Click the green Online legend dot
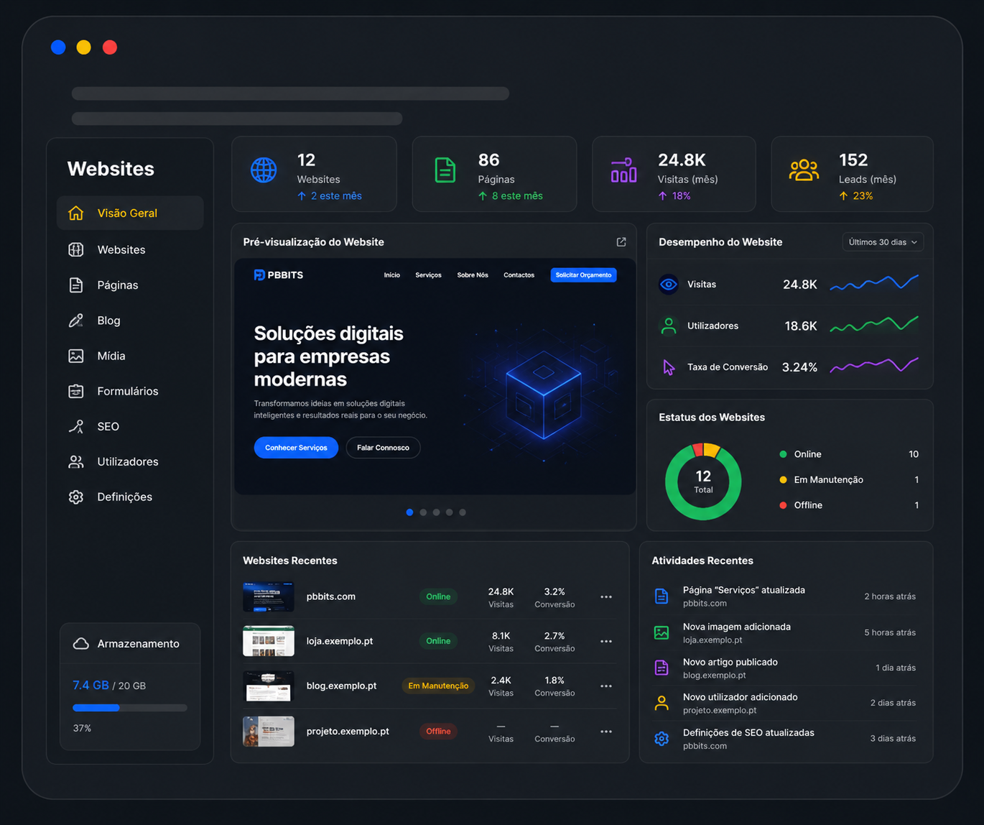The width and height of the screenshot is (984, 825). pos(783,454)
